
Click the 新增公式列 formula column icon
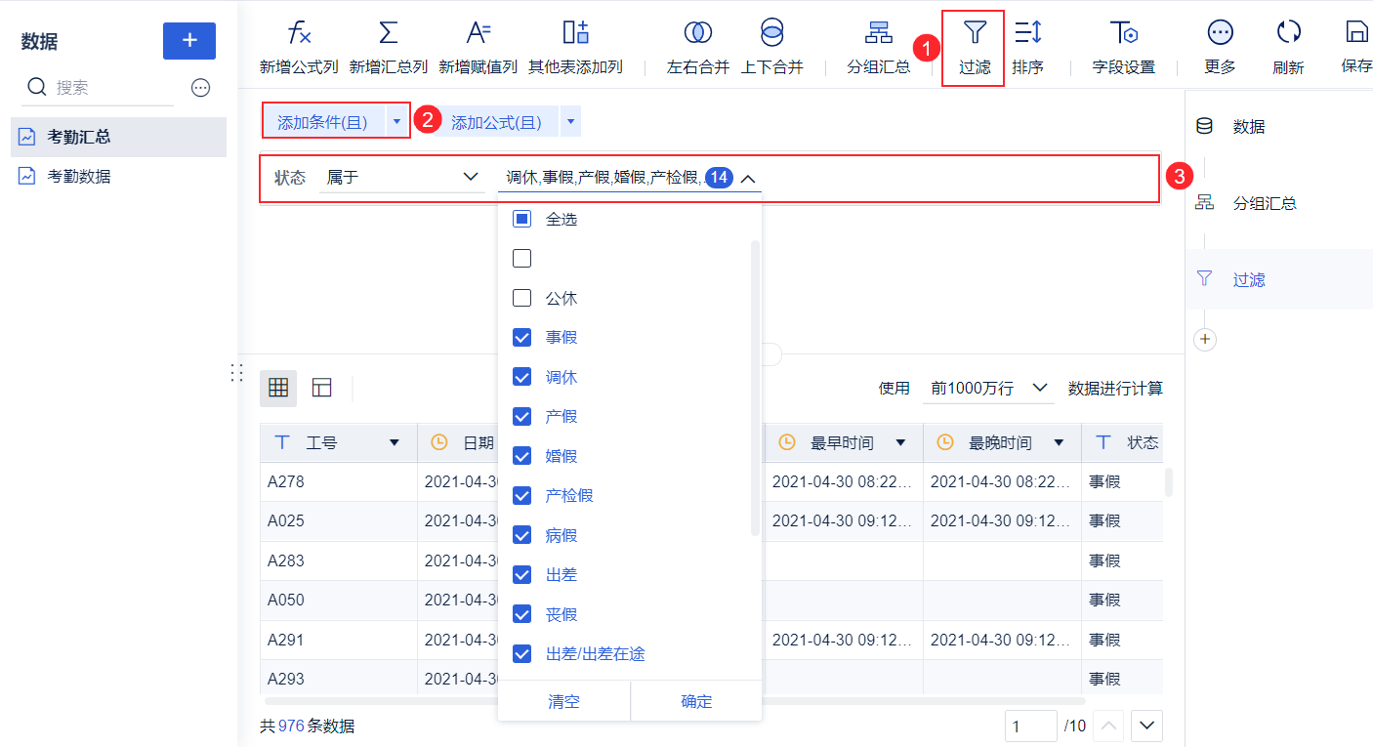(x=299, y=32)
